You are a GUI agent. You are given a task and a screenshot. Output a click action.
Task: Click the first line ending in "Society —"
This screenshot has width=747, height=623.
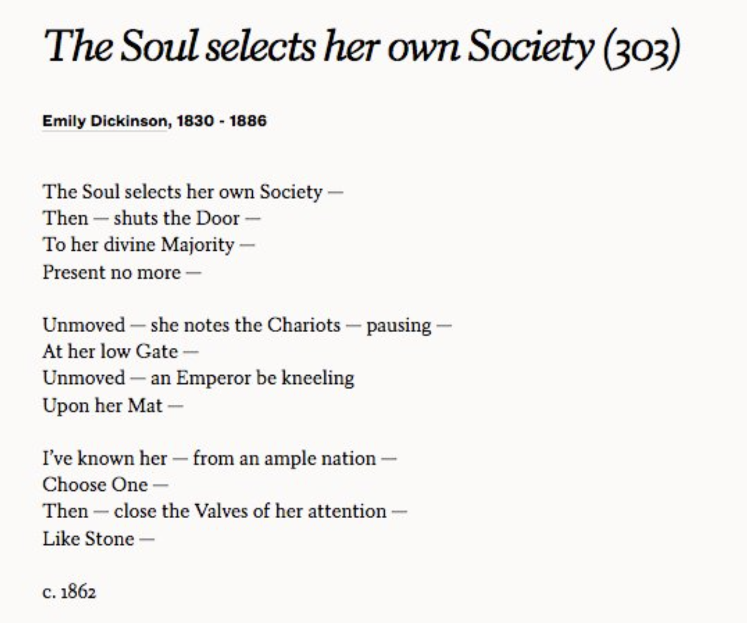(x=192, y=192)
